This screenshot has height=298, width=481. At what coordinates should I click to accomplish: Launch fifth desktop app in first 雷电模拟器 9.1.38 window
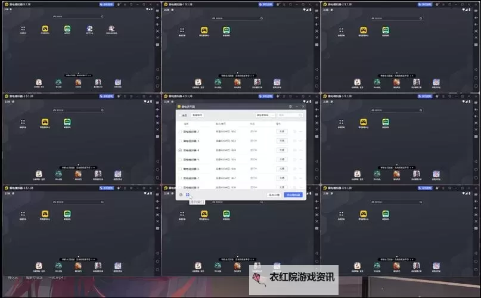111,29
